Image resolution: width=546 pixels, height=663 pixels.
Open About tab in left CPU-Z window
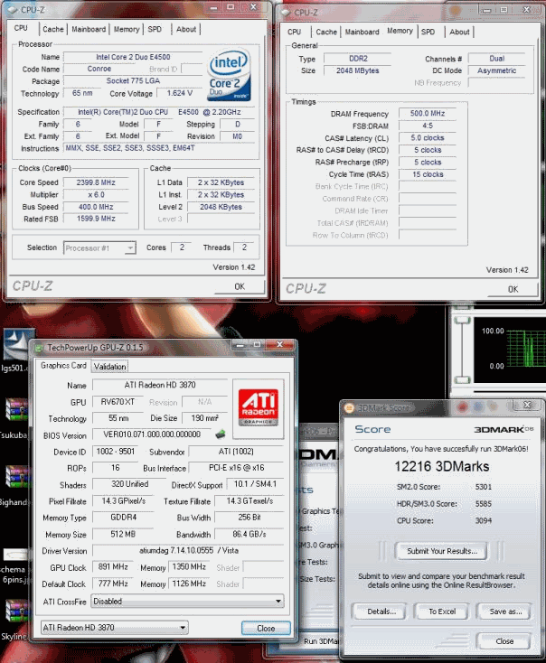click(186, 29)
